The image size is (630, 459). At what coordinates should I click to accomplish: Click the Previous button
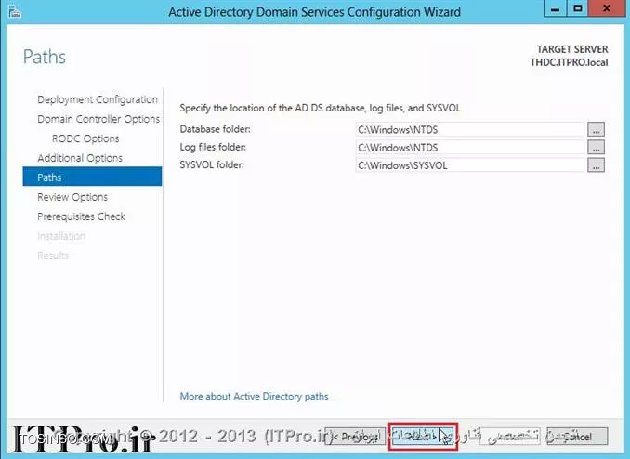(x=355, y=436)
